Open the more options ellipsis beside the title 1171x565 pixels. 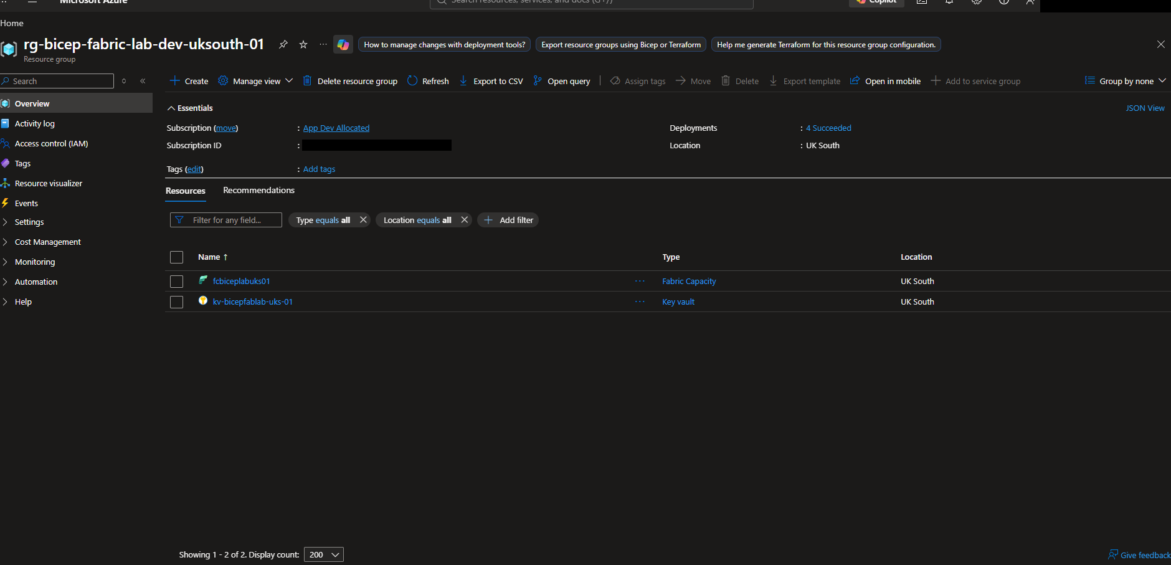tap(323, 44)
